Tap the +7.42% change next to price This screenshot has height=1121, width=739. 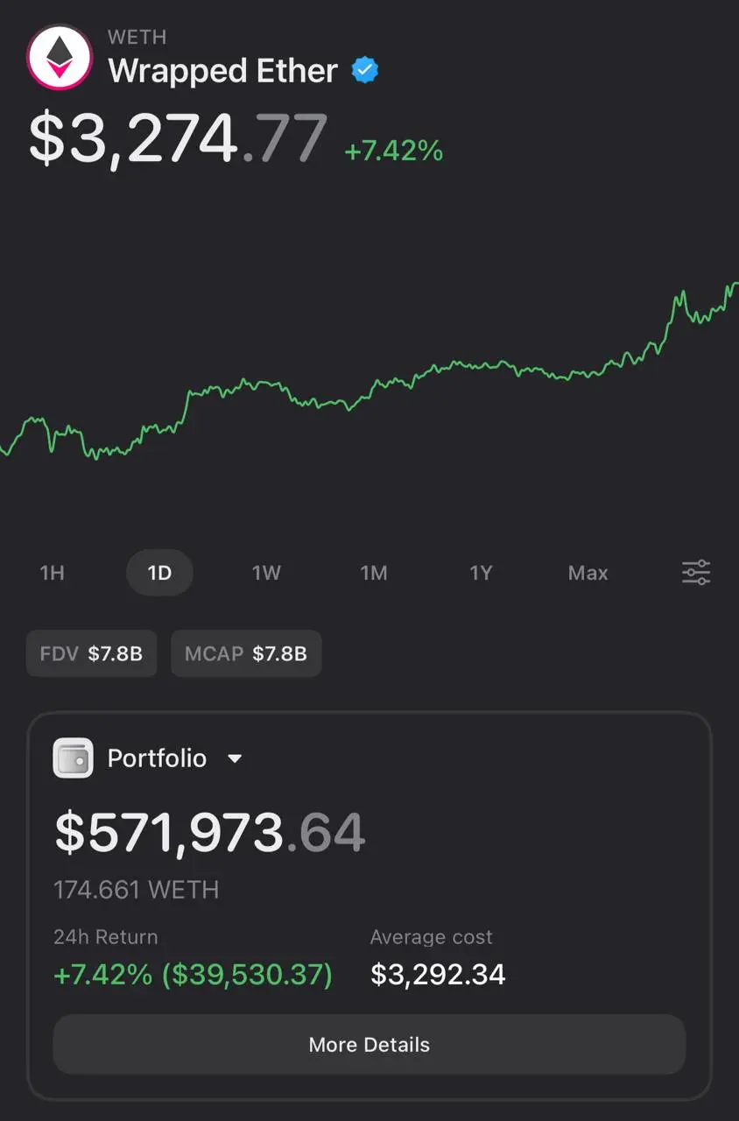[394, 151]
